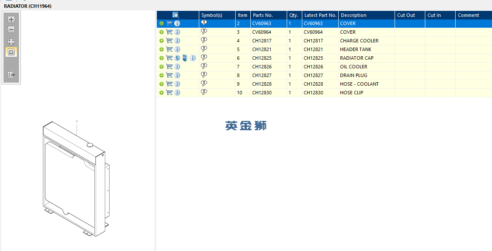Select the single-pane view button
The height and width of the screenshot is (251, 492).
point(11,52)
